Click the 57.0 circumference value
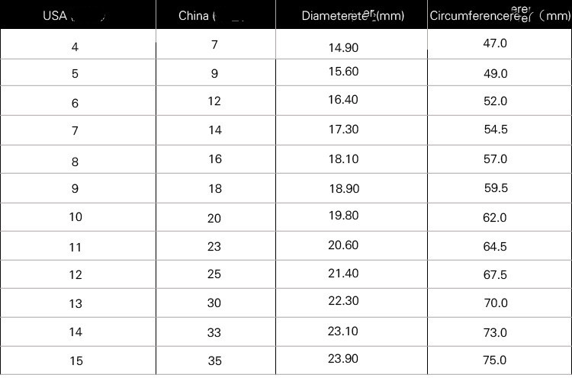This screenshot has width=572, height=384. pyautogui.click(x=495, y=159)
